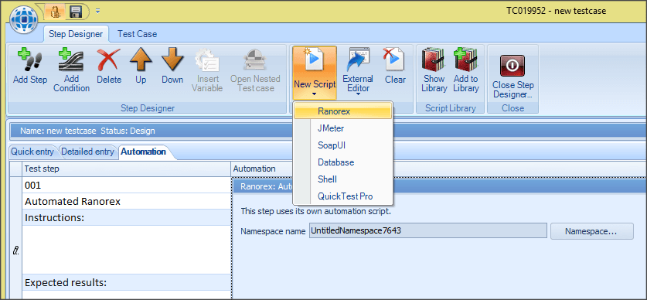Click the Namespace name input field
The image size is (647, 300).
click(428, 230)
